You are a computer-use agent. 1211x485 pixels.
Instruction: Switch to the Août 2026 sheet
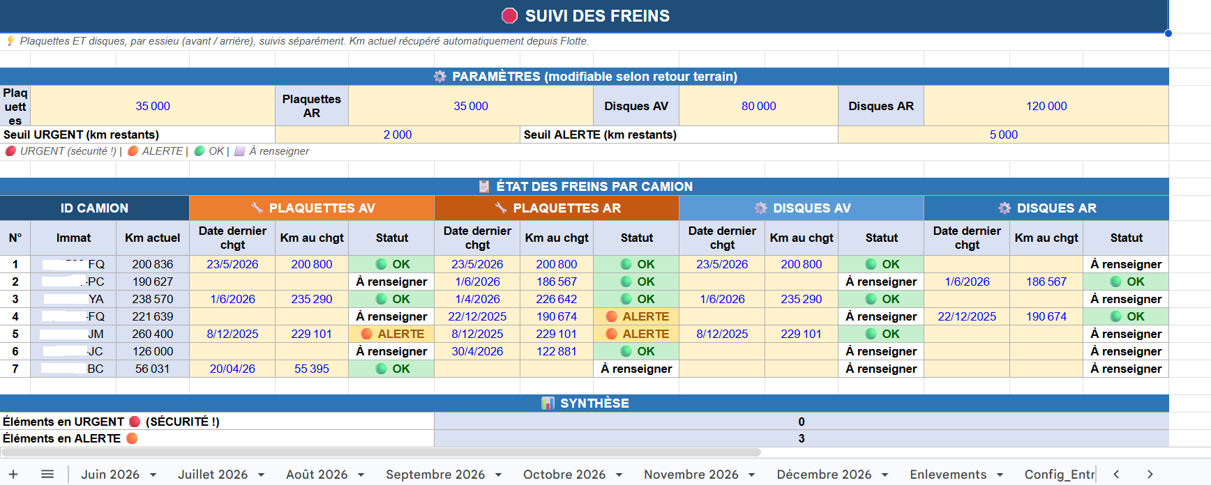click(x=317, y=475)
